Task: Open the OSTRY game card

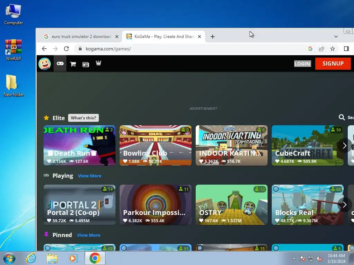Action: click(x=232, y=205)
